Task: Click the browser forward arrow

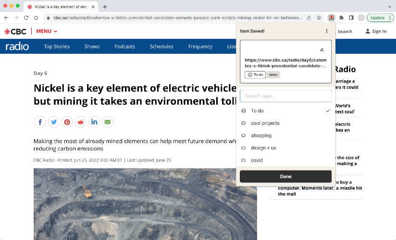Action: coord(16,18)
